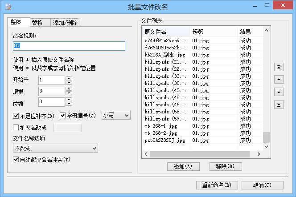Click the move-down arrow icon
The height and width of the screenshot is (197, 296).
pyautogui.click(x=279, y=92)
